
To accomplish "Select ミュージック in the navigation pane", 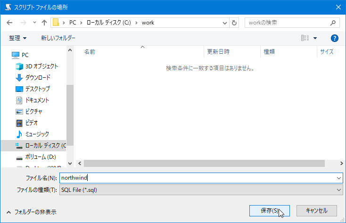I will [37, 134].
